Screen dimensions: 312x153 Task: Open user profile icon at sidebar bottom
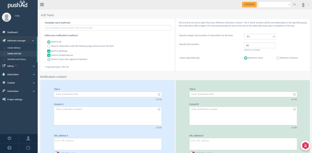tap(28, 138)
